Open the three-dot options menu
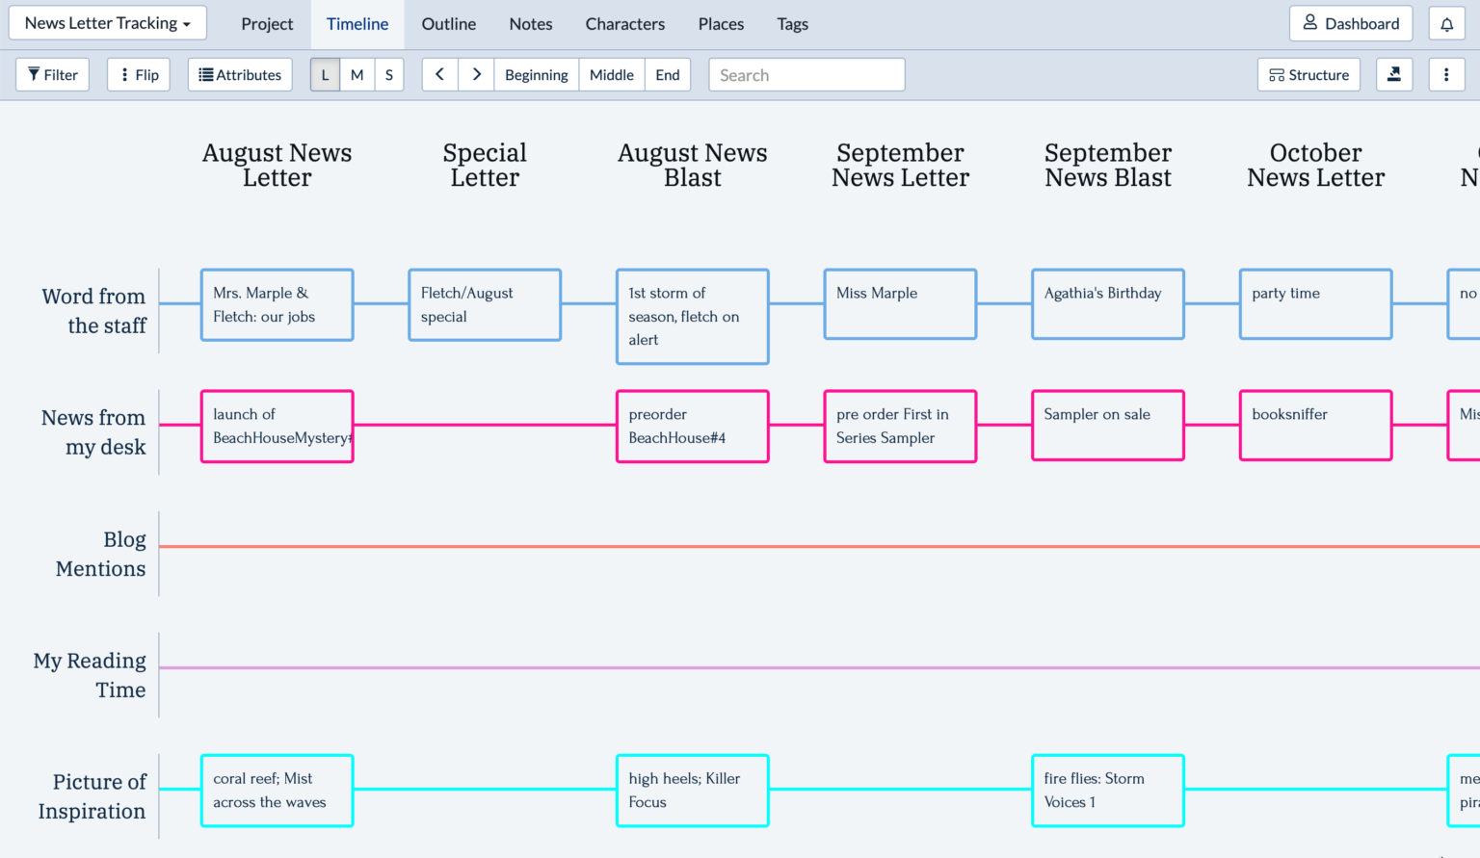The width and height of the screenshot is (1480, 858). click(1447, 74)
